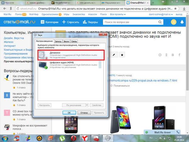189x142 pixels.
Task: Switch to "Запись" tab in Sound dialog
Action: pos(58,41)
